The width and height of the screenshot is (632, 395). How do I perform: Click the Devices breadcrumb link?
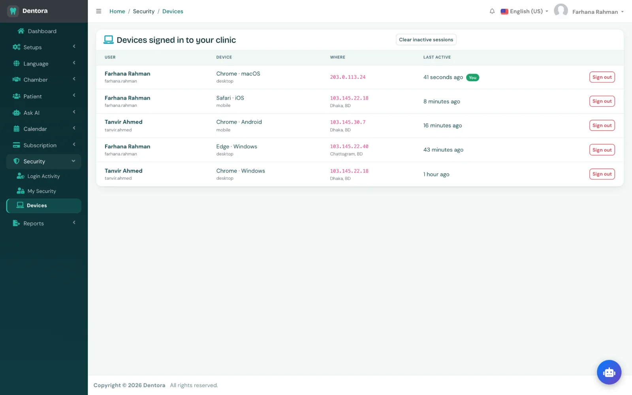click(x=173, y=11)
